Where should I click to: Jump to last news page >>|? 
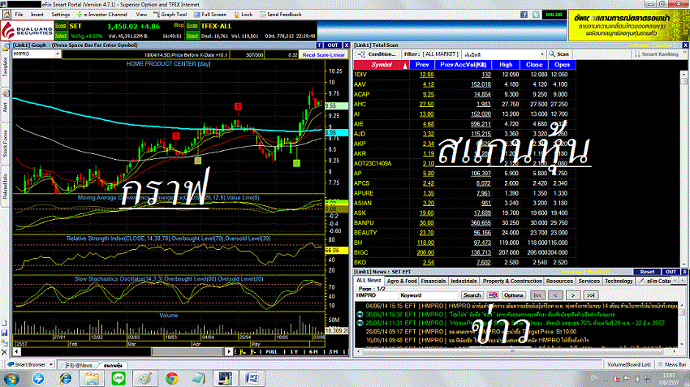click(590, 295)
